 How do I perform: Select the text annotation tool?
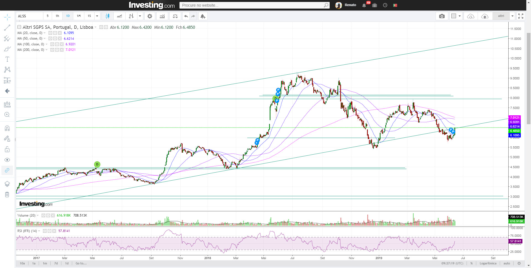pyautogui.click(x=7, y=59)
